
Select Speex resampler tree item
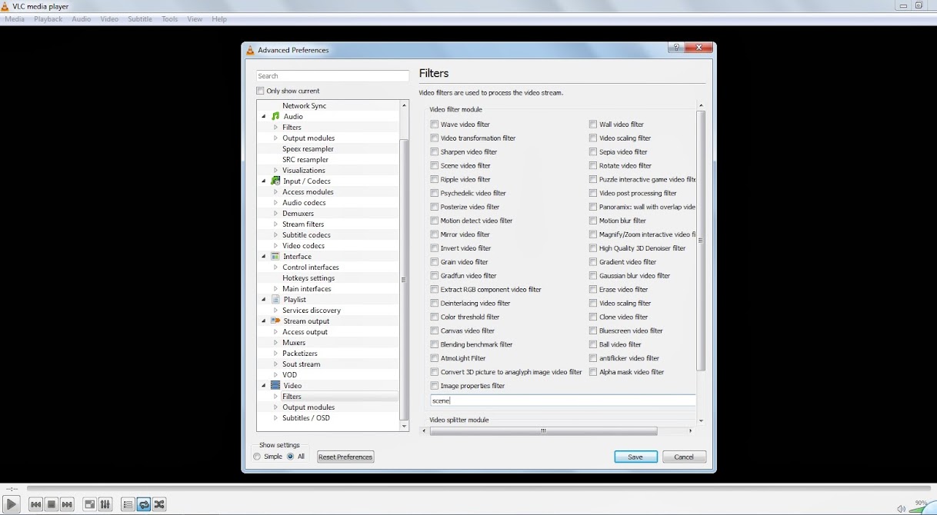(308, 149)
